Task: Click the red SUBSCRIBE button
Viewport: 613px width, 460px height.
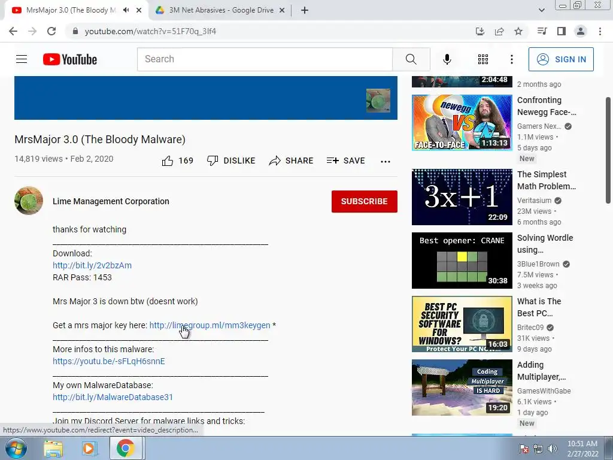Action: point(365,201)
